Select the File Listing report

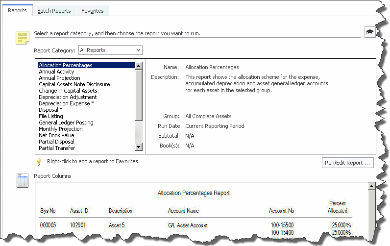tap(51, 116)
